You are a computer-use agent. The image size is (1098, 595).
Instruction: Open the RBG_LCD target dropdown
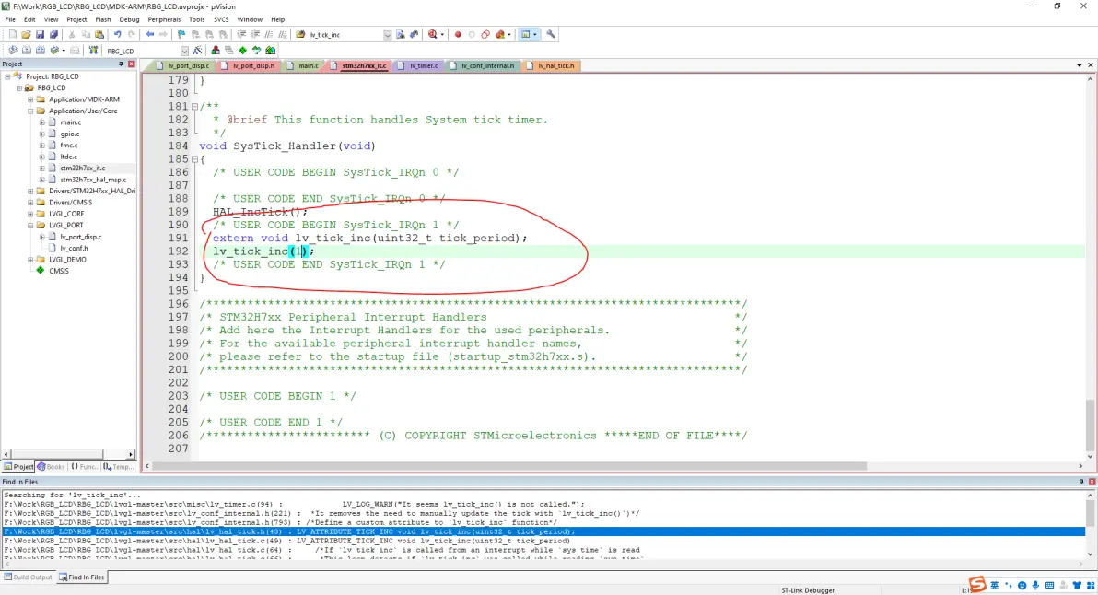point(184,51)
